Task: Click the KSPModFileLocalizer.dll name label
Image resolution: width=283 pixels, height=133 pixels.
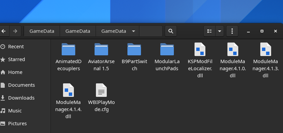Action: [200, 69]
